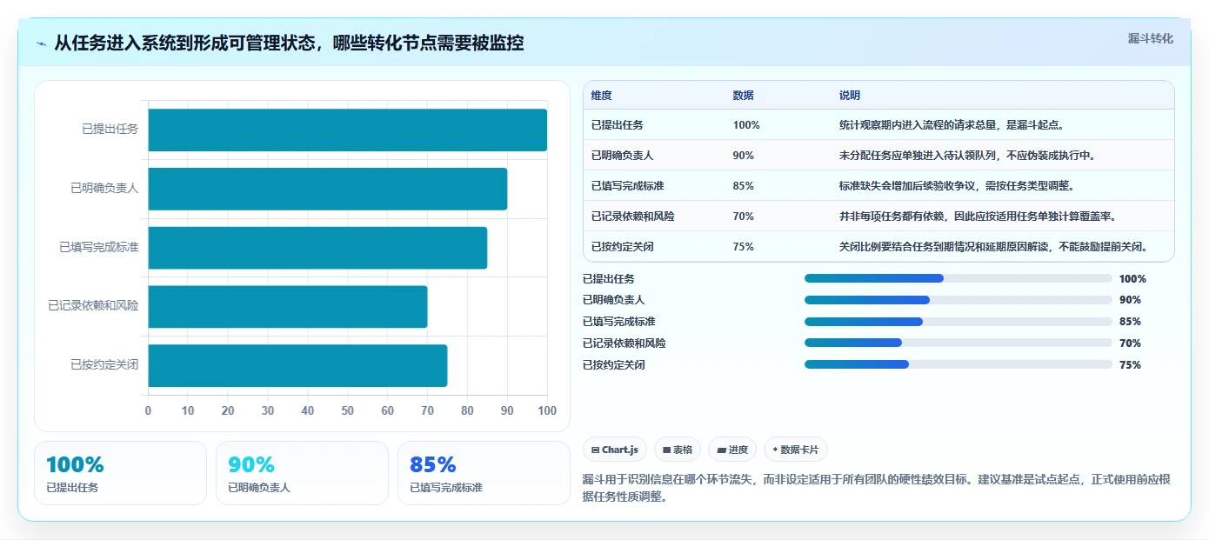The height and width of the screenshot is (540, 1209).
Task: Click the 75% label beside progress bar
Action: 1130,365
